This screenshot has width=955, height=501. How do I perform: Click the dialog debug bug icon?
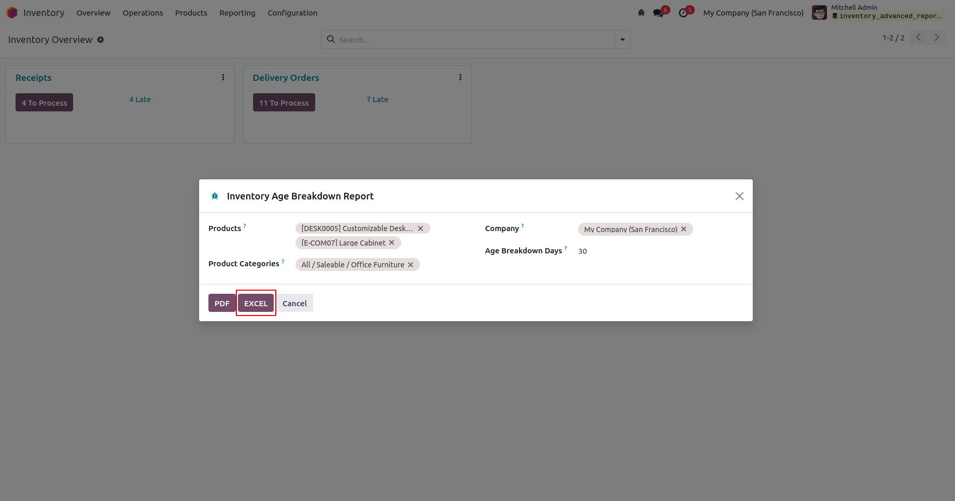click(x=215, y=196)
